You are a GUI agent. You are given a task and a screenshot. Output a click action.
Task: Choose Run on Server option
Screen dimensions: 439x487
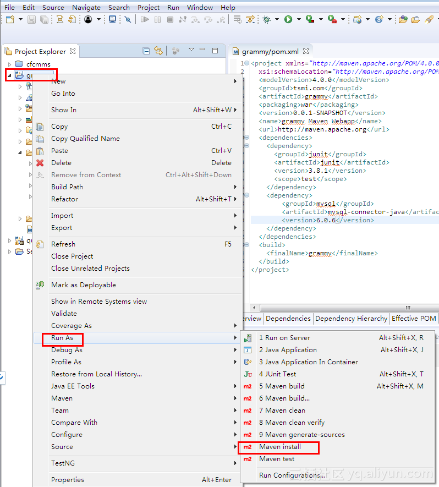click(x=338, y=338)
